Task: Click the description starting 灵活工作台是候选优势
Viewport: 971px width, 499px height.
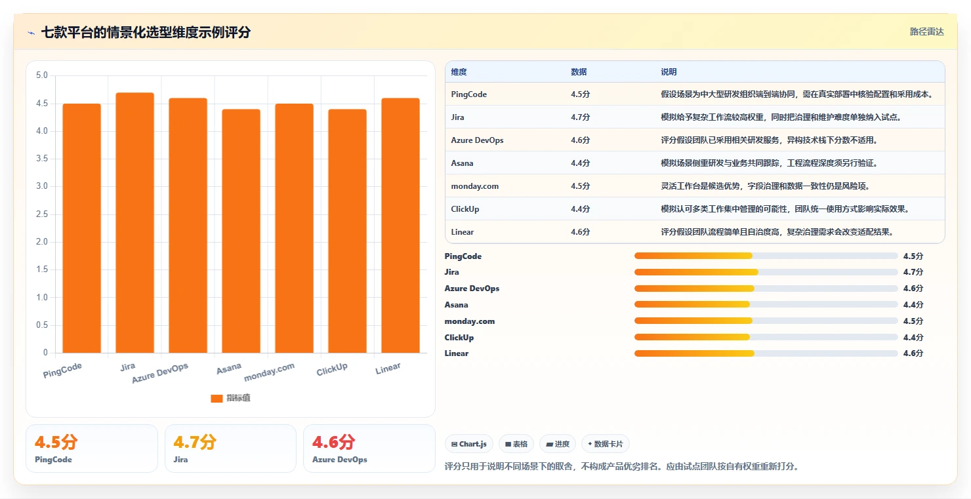Action: click(x=766, y=186)
